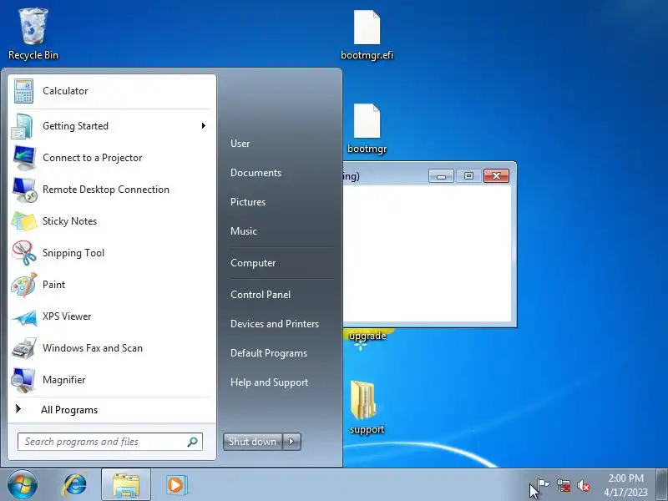668x501 pixels.
Task: Click the Action Center flag tray icon
Action: tap(543, 485)
